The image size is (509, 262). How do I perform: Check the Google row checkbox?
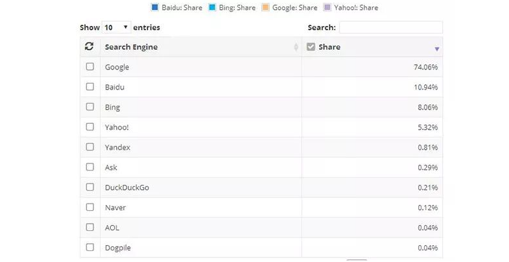click(90, 67)
